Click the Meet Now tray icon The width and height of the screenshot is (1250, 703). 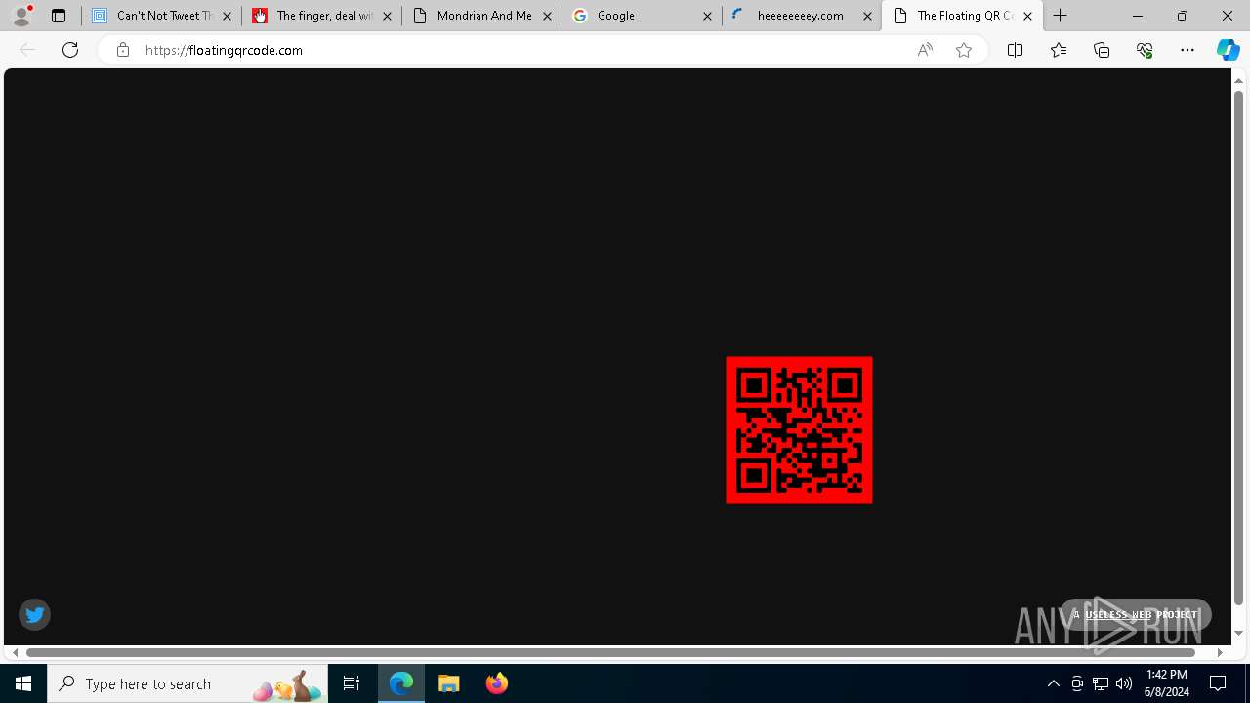(x=1077, y=683)
